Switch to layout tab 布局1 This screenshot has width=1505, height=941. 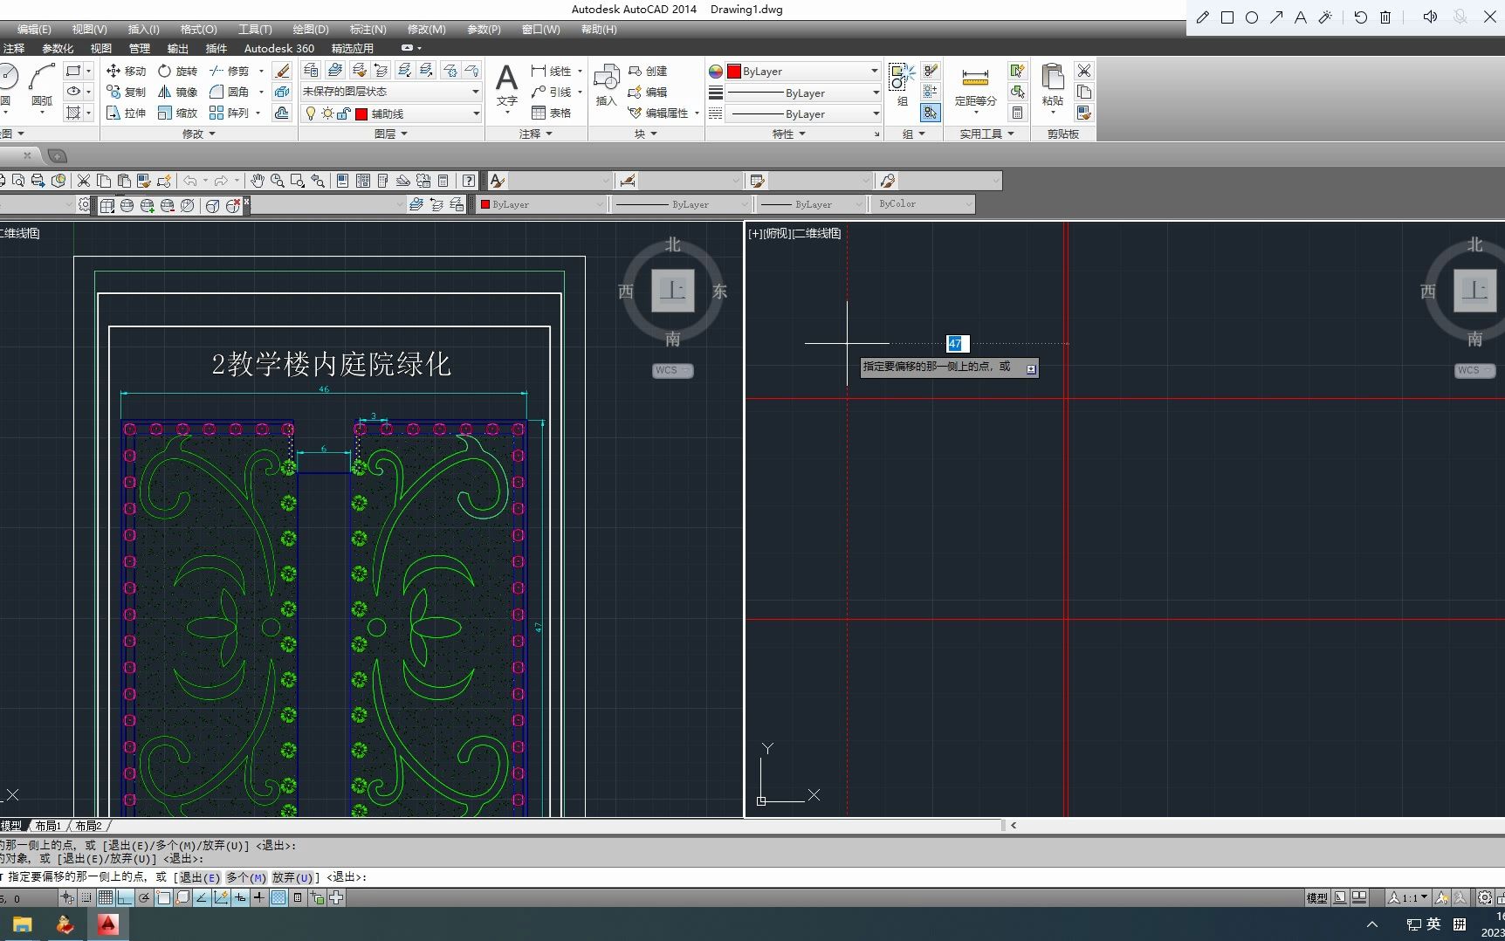[x=49, y=825]
